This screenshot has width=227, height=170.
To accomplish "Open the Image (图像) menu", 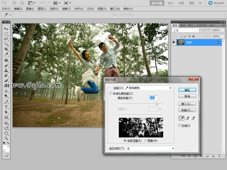I will pos(30,9).
